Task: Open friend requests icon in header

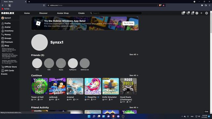Action: [192, 13]
